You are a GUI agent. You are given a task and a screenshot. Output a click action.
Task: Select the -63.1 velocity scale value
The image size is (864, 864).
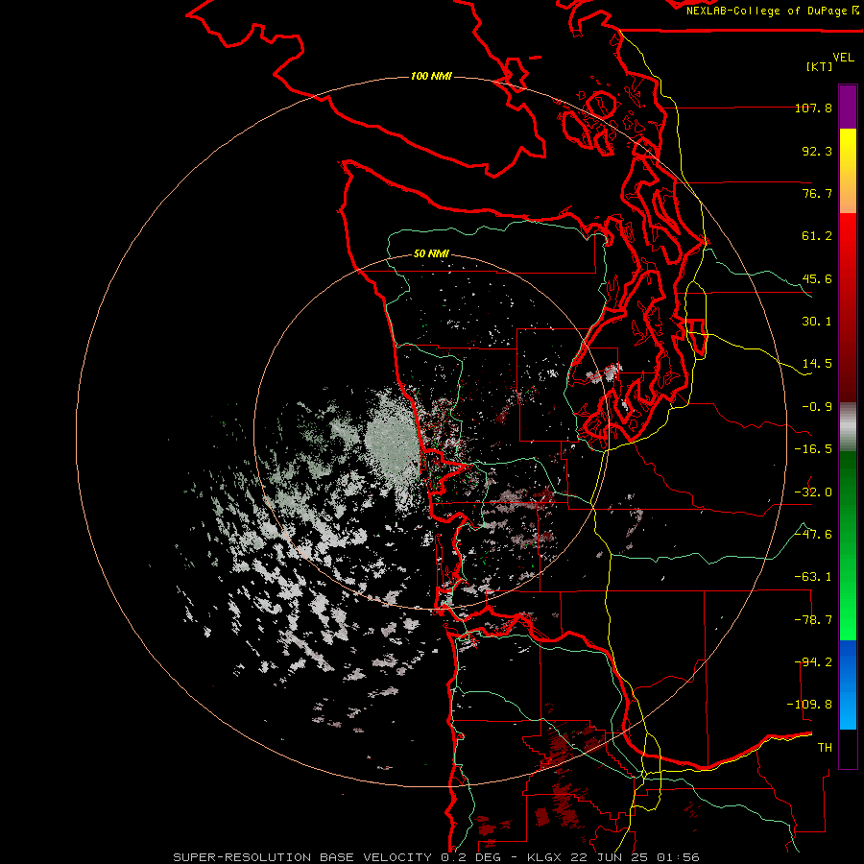coord(813,577)
